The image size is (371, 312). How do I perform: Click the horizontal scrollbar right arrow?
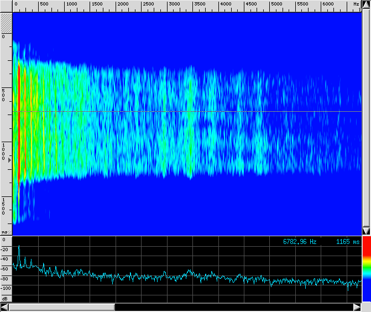357,307
